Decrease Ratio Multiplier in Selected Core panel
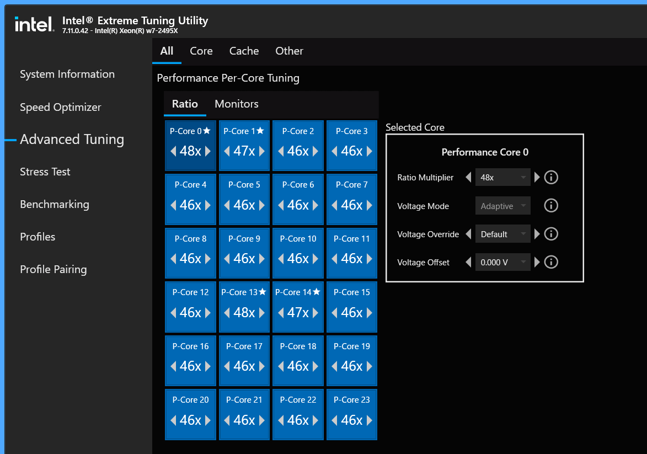 pyautogui.click(x=468, y=178)
